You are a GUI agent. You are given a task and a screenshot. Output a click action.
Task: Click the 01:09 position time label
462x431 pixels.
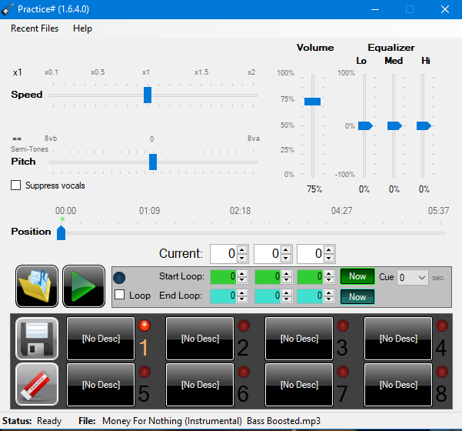(x=149, y=211)
